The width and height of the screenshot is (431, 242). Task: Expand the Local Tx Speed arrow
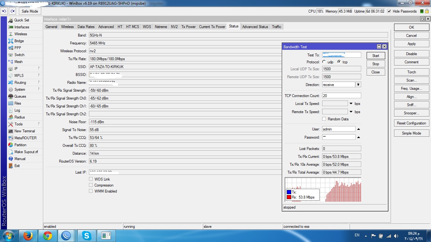pos(351,104)
